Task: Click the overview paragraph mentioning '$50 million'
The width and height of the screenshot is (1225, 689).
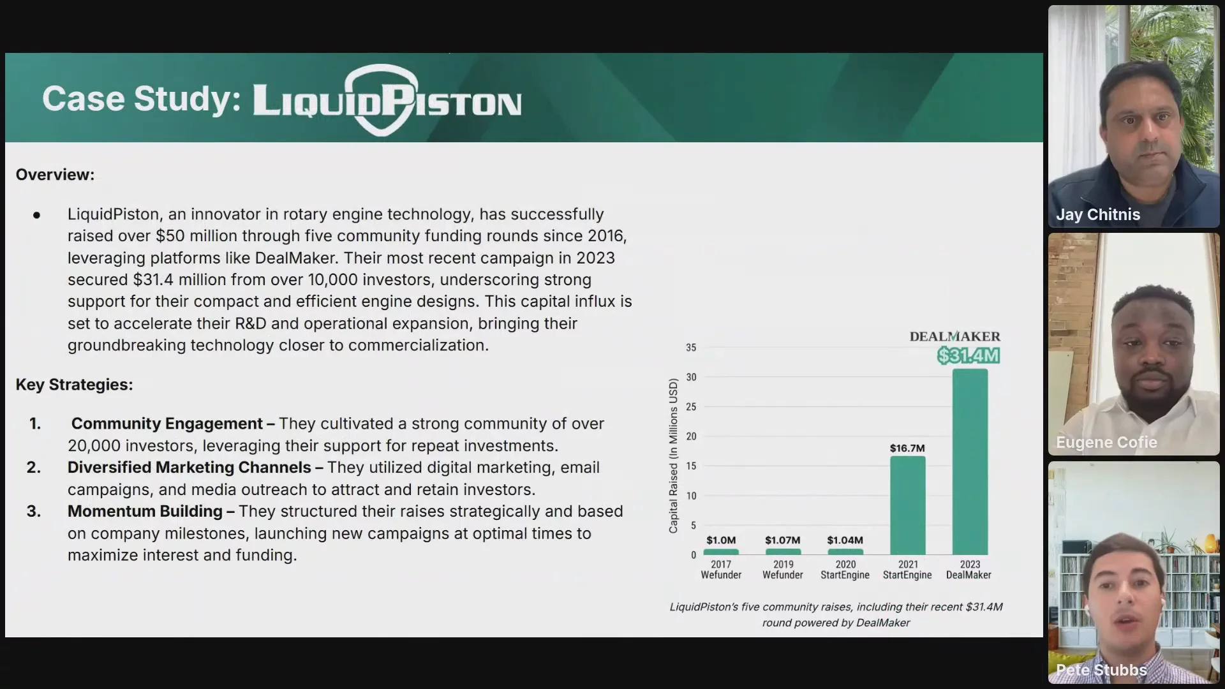Action: 350,279
